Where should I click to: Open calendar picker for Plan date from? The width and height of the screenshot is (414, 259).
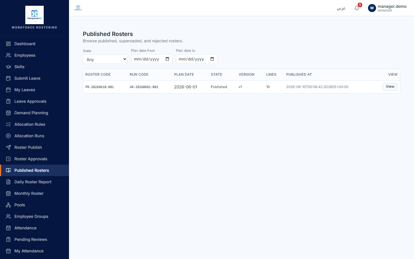pyautogui.click(x=167, y=59)
